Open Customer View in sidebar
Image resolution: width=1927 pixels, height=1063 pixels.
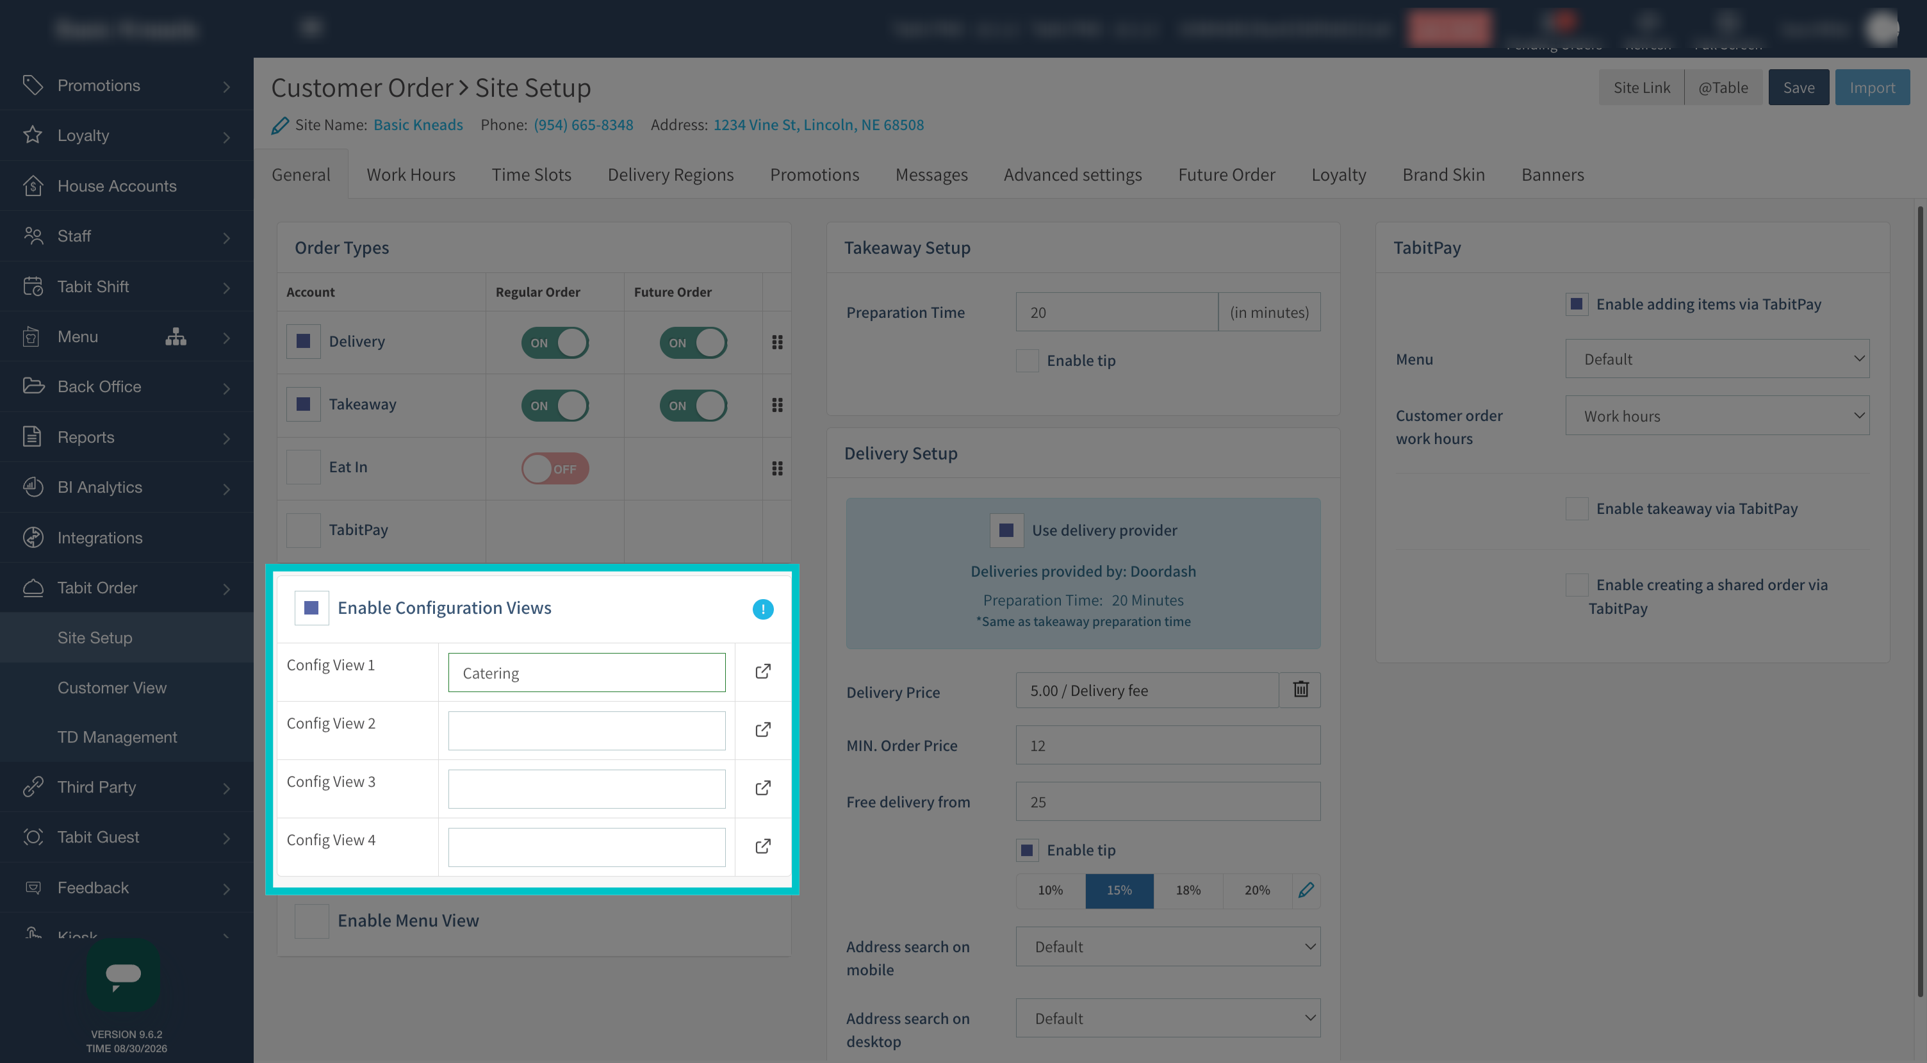(112, 688)
